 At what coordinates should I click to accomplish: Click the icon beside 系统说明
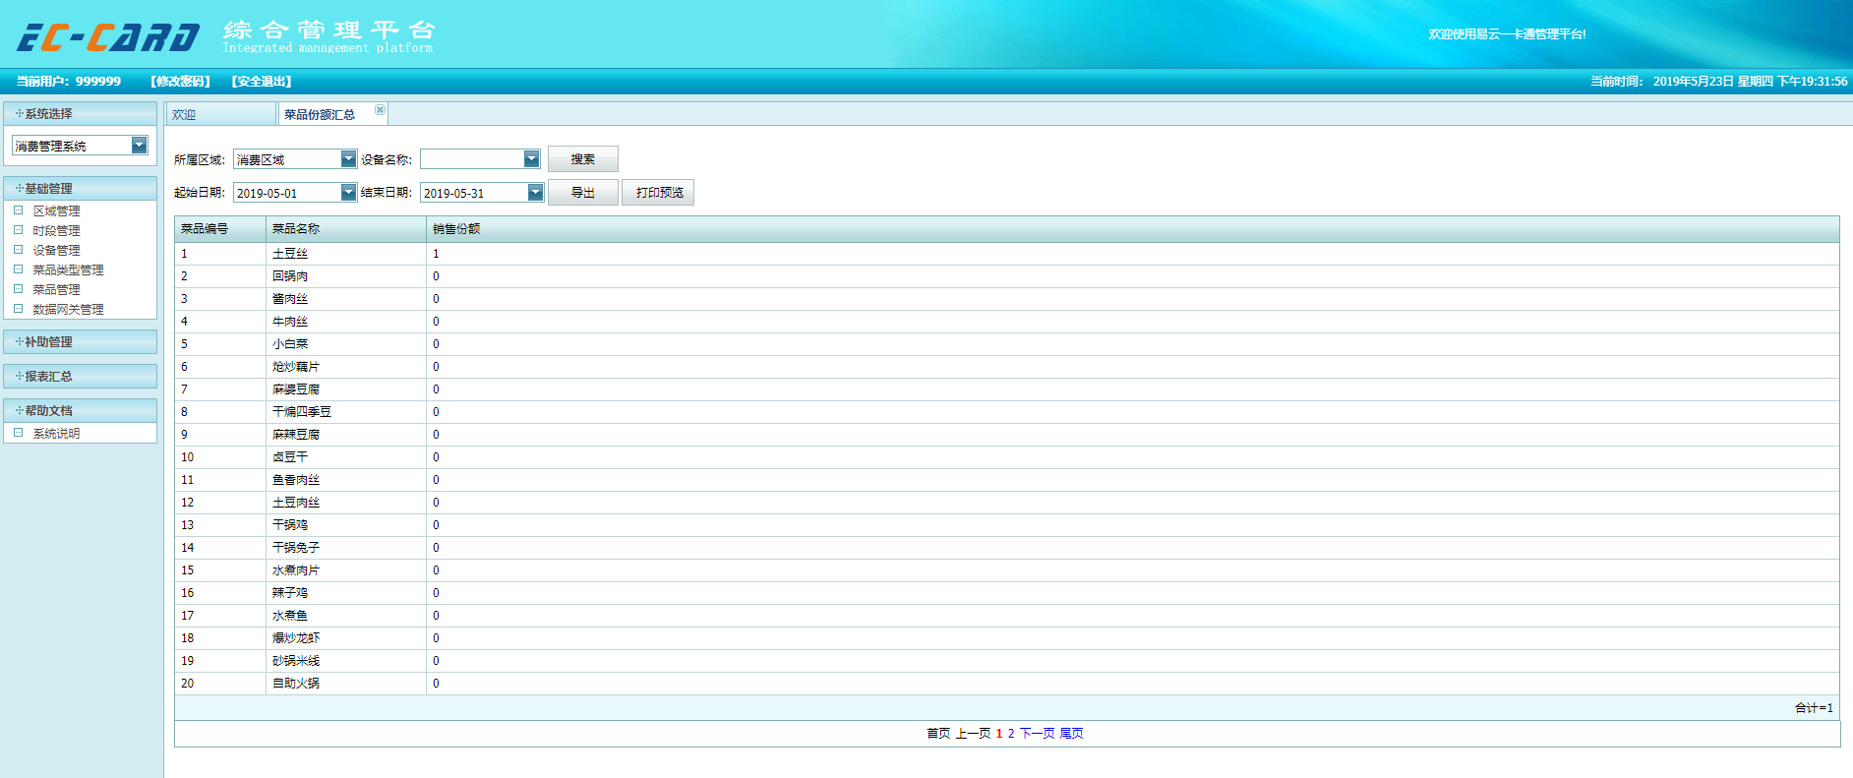[18, 433]
